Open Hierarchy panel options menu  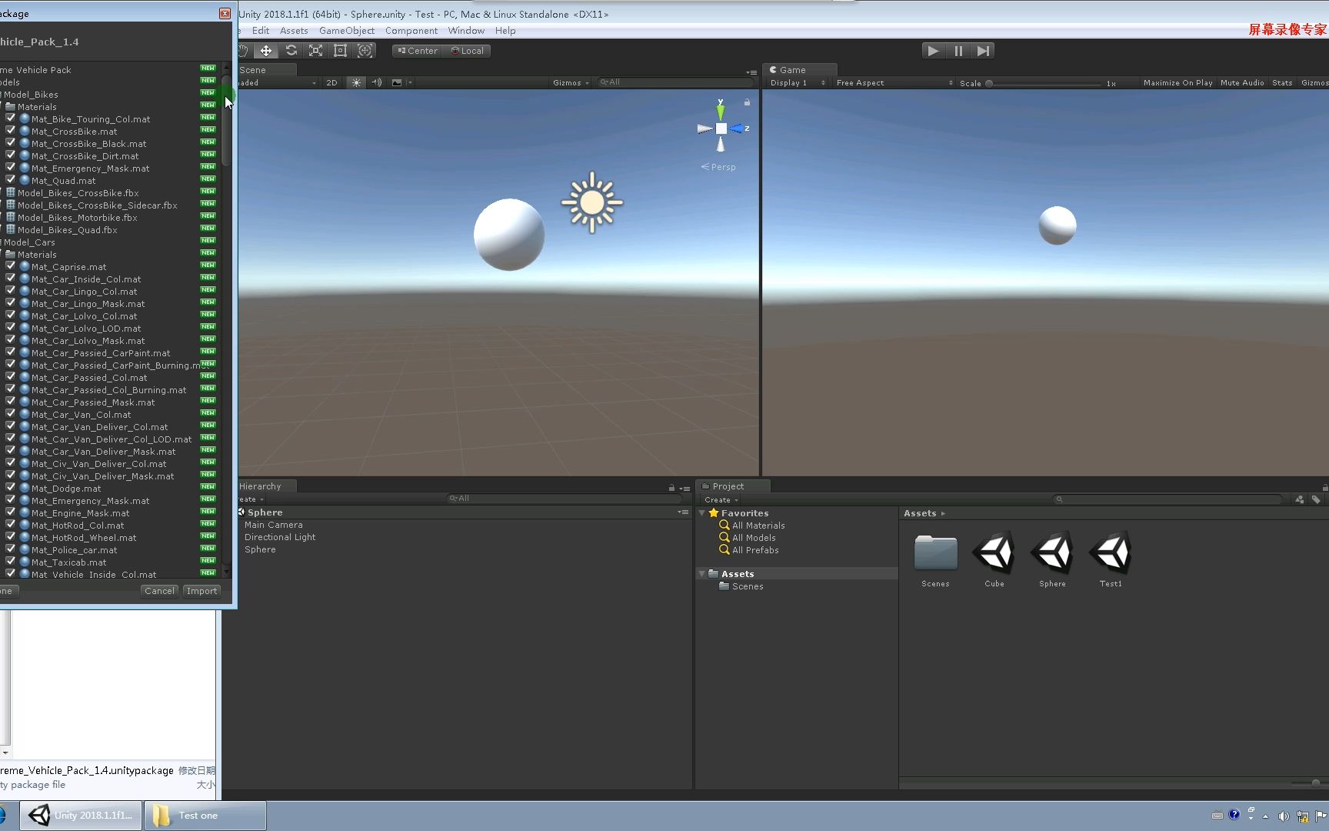[684, 488]
